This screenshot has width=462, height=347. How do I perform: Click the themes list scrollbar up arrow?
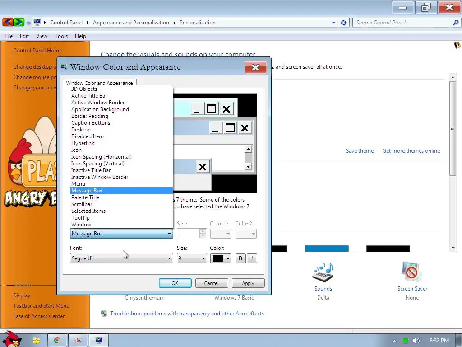click(453, 77)
